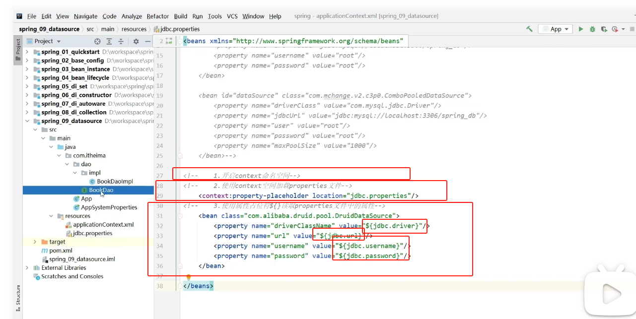Click the Build Project hammer icon
This screenshot has width=636, height=319.
pos(530,29)
